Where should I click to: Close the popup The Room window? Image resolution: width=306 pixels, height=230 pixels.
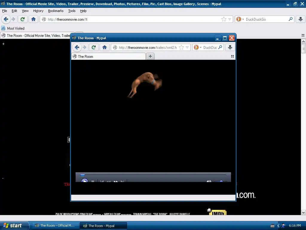pos(232,38)
